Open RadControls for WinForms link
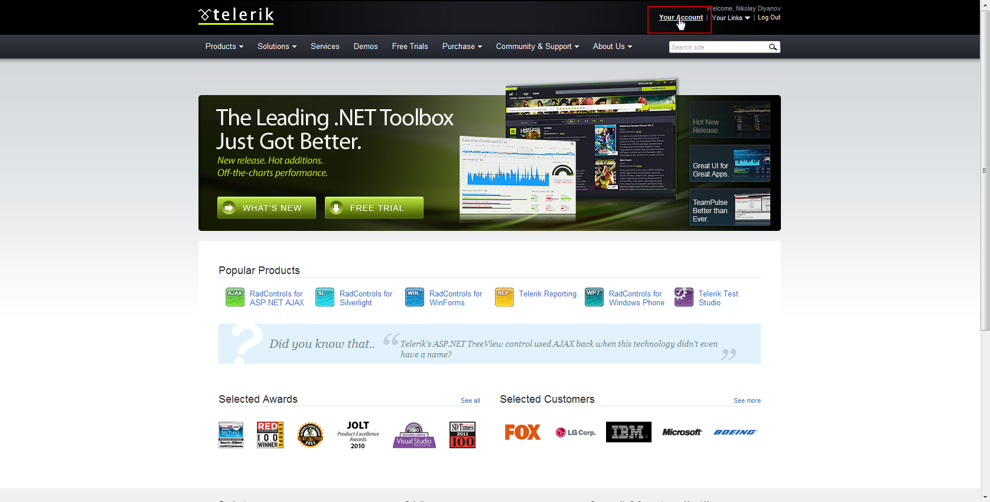 (455, 298)
